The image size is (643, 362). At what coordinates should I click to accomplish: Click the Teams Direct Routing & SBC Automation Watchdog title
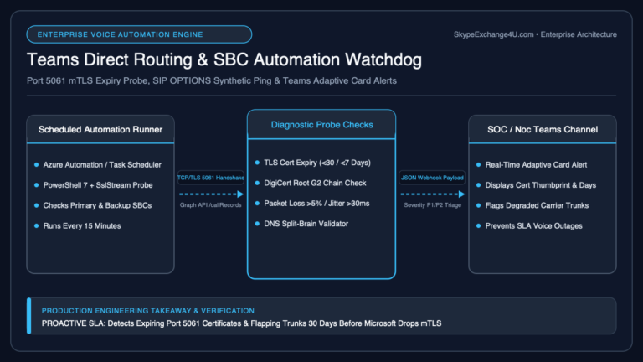[x=224, y=59]
